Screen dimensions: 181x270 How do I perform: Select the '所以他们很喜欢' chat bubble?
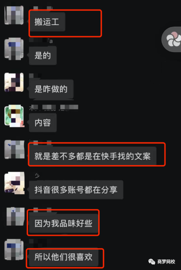[64, 257]
